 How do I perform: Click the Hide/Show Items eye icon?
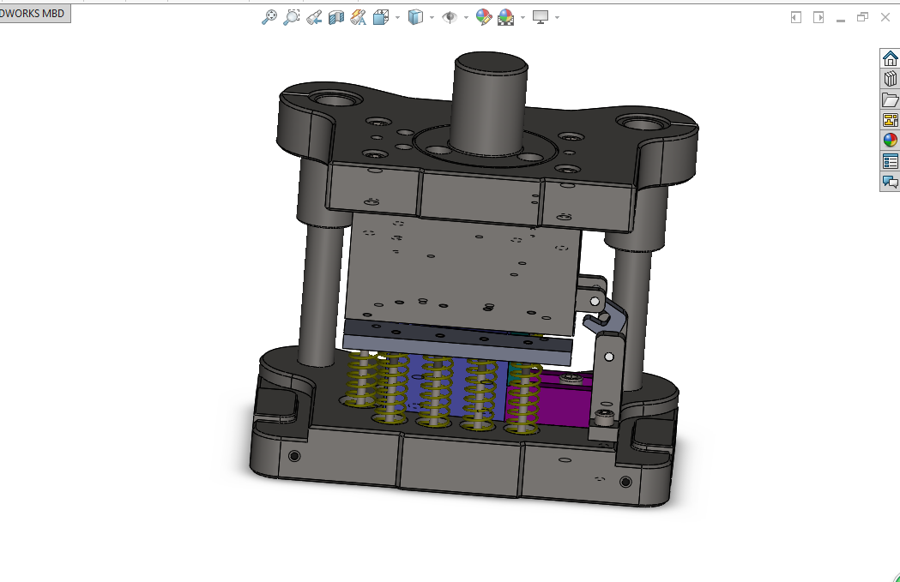click(450, 17)
